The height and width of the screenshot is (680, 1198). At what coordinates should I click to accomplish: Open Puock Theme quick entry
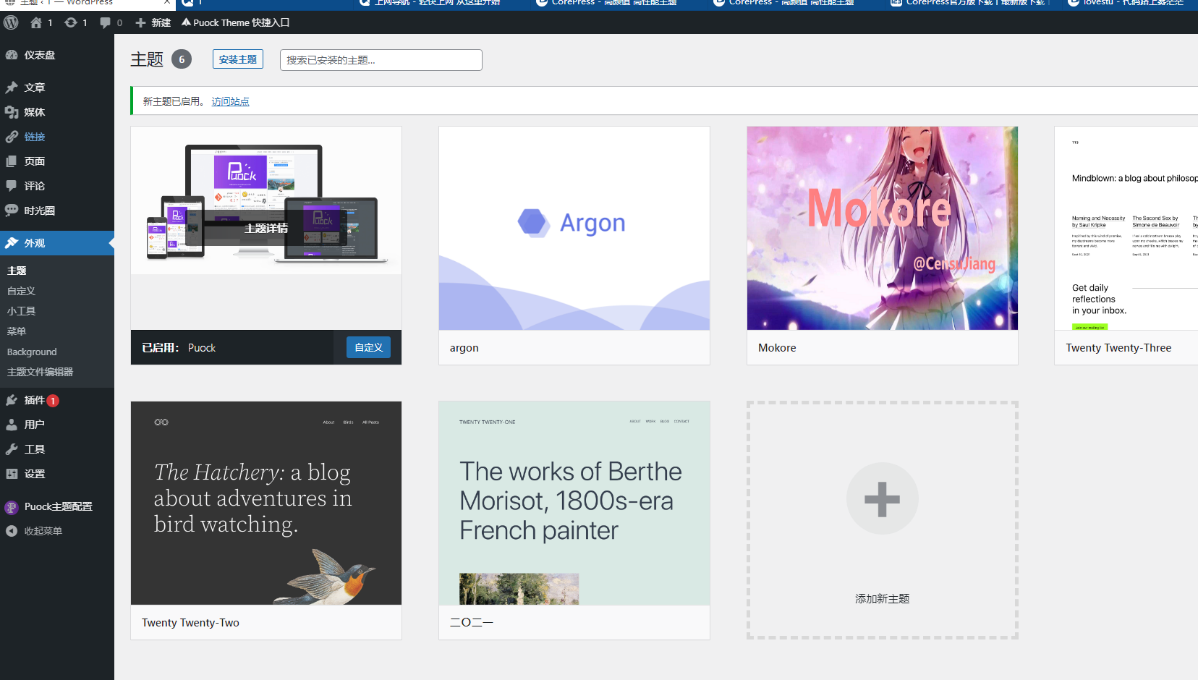[236, 22]
